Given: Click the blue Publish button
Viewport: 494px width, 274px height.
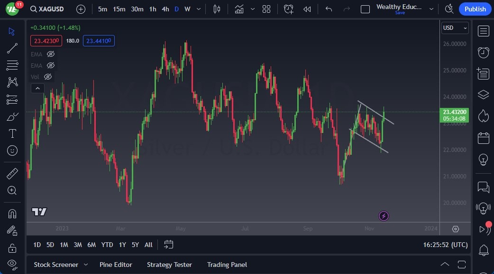Looking at the screenshot, I should pyautogui.click(x=475, y=9).
